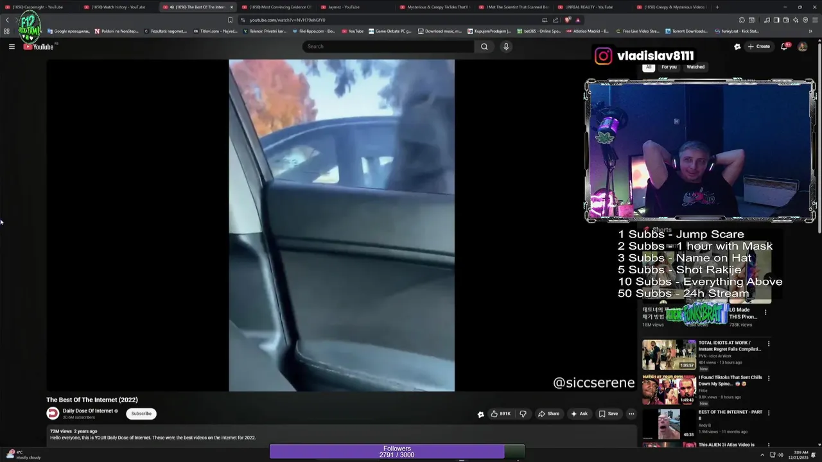Open Brave VPN shield icon
The height and width of the screenshot is (462, 822).
pos(805,20)
